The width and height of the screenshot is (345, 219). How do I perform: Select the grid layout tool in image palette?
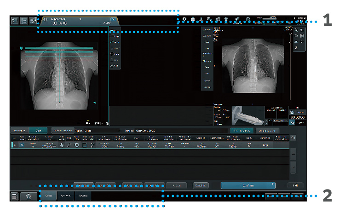[302, 36]
